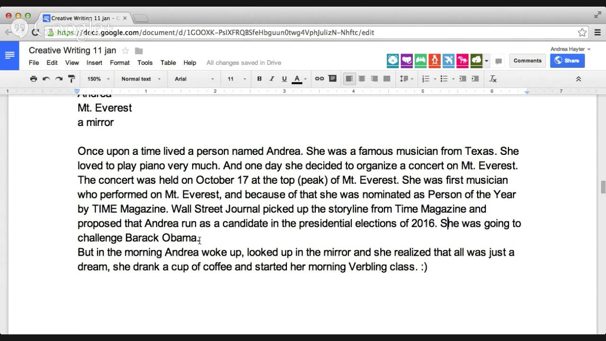Image resolution: width=606 pixels, height=341 pixels.
Task: Set justified text alignment
Action: point(387,79)
